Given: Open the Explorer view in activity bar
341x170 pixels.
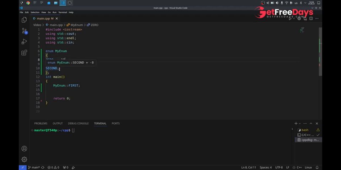Looking at the screenshot, I should click(24, 20).
